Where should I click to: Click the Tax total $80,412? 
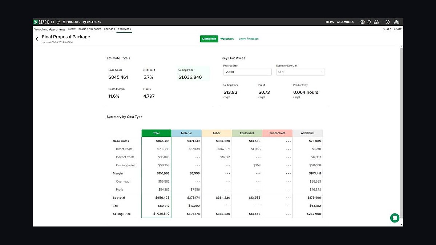tap(163, 206)
